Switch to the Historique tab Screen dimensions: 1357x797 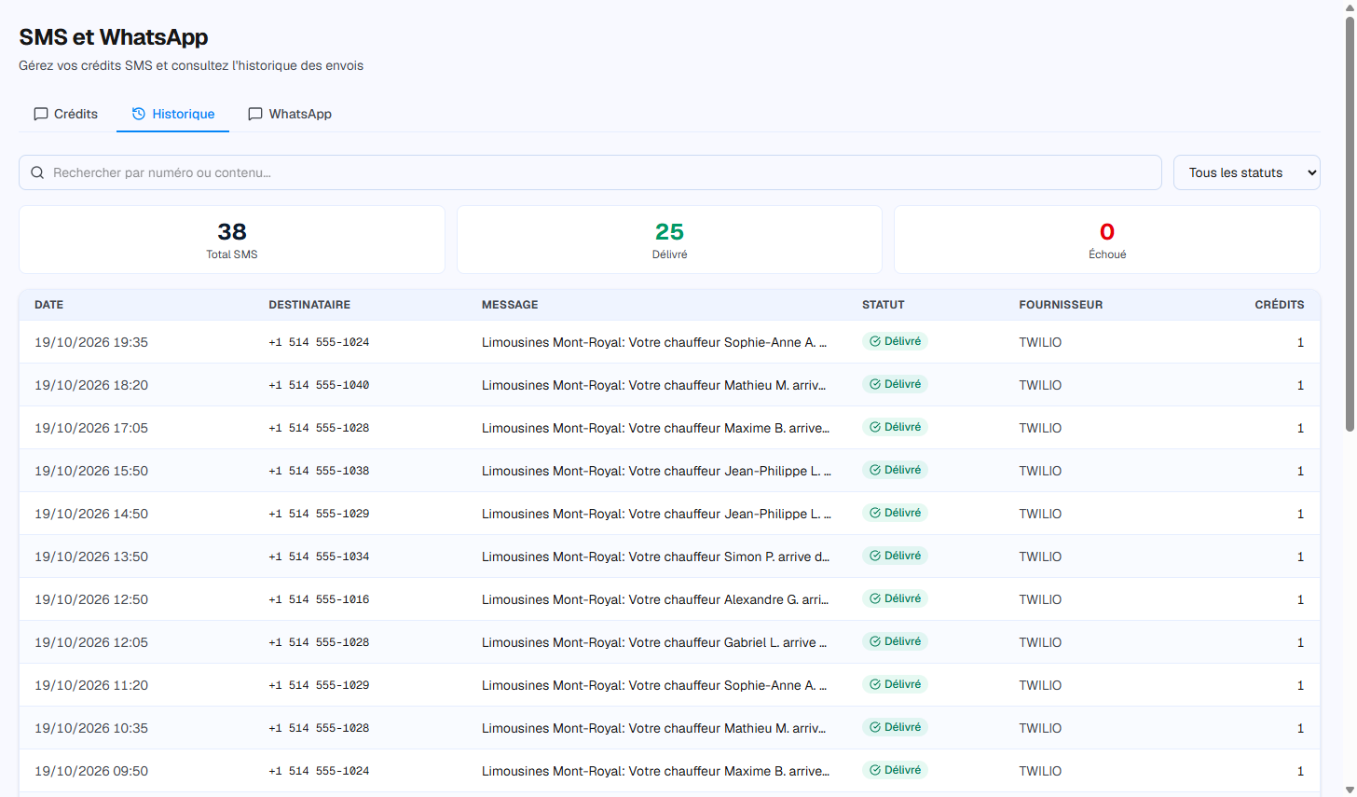click(x=173, y=114)
